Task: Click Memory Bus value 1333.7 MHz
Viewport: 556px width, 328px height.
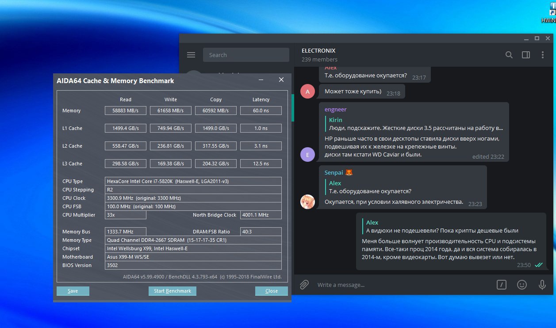Action: (126, 232)
